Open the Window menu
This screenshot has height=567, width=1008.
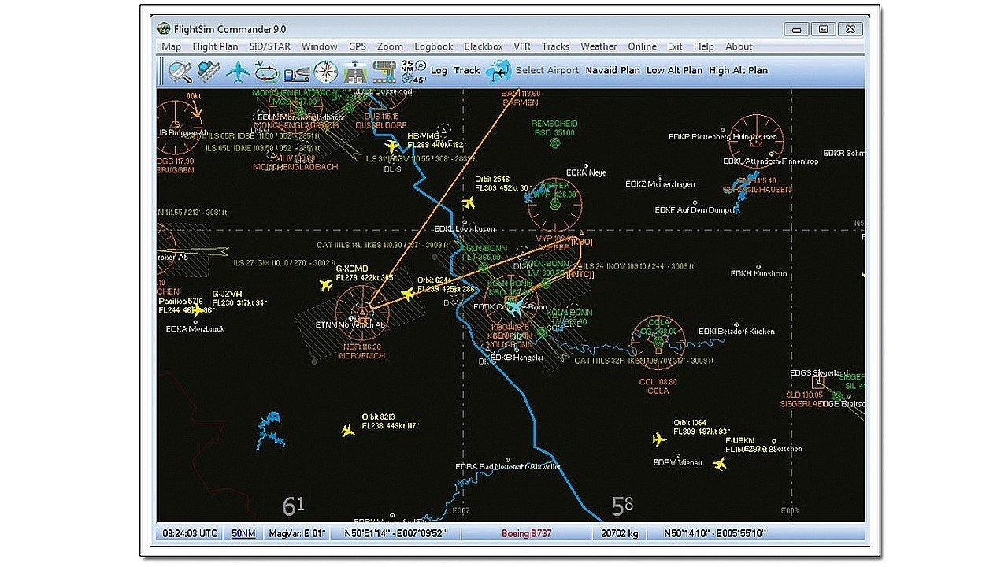[319, 46]
